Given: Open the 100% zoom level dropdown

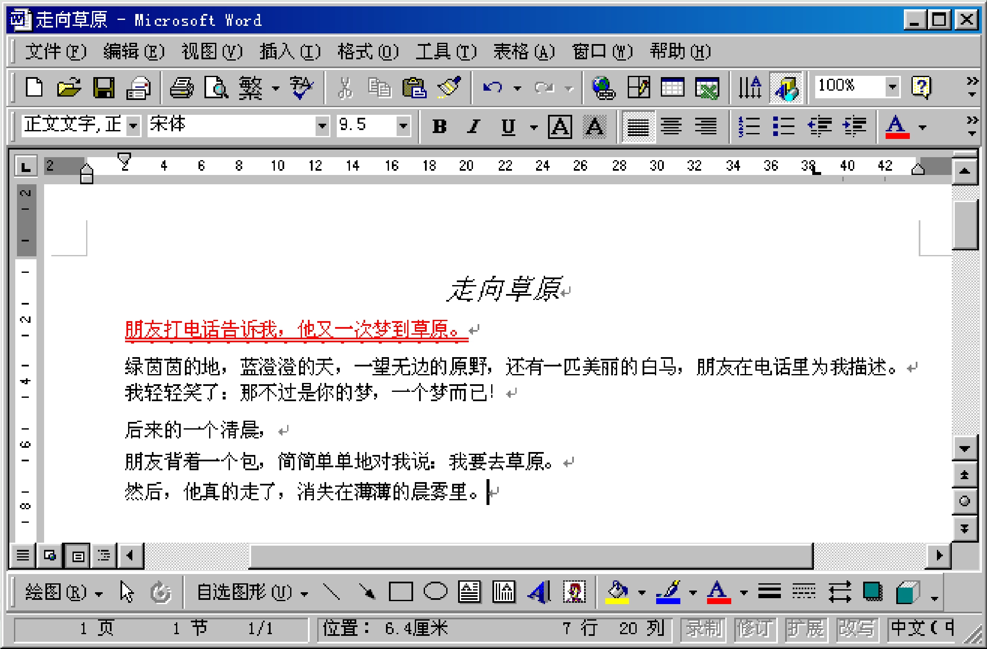Looking at the screenshot, I should [892, 87].
